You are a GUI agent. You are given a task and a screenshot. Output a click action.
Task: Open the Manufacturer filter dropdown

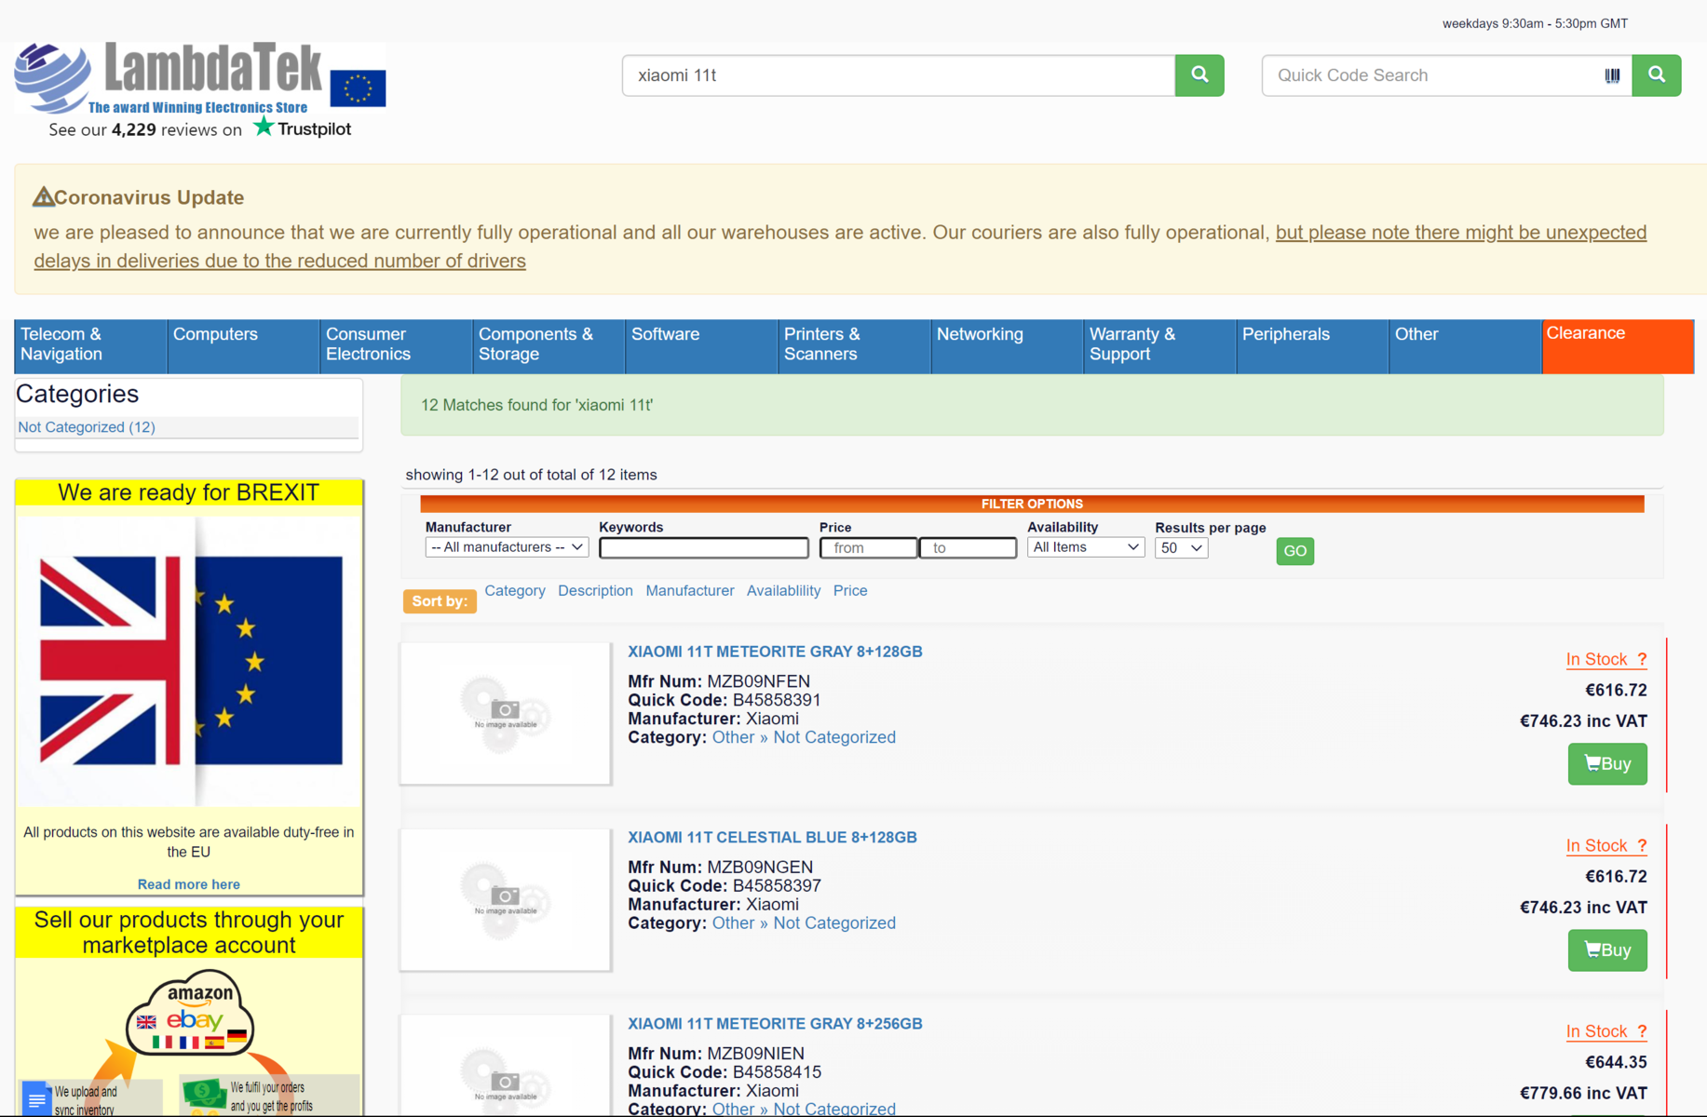coord(507,547)
